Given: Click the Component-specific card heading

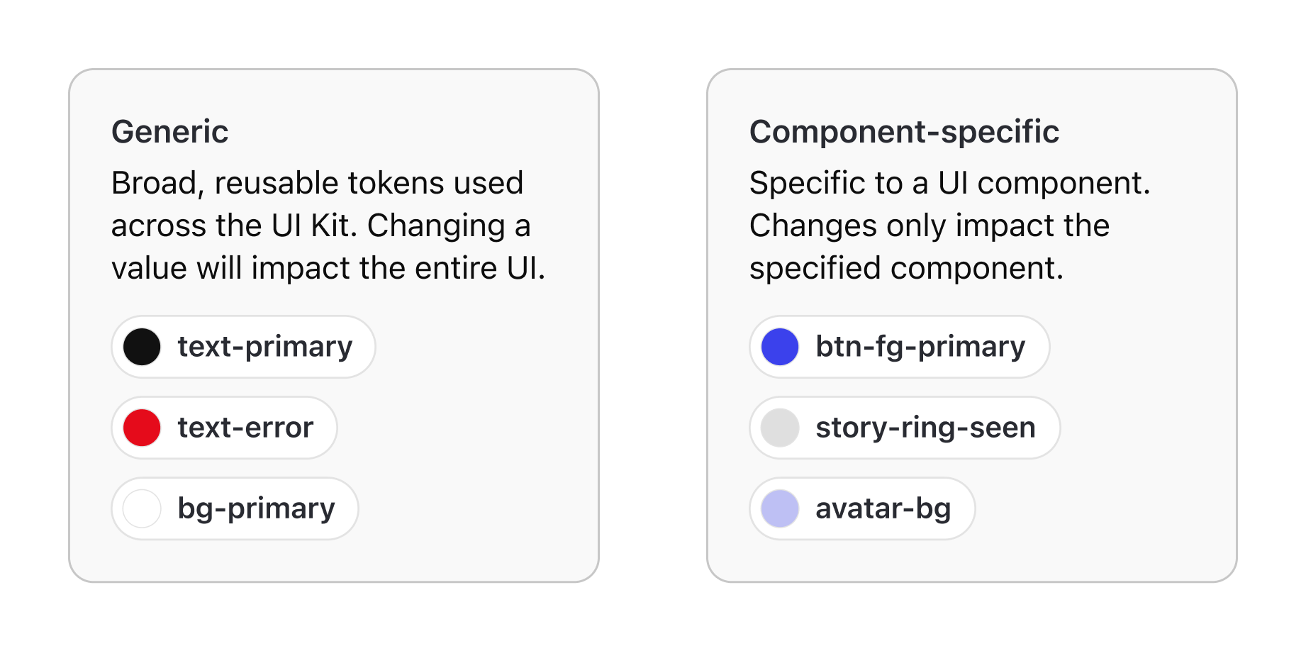Looking at the screenshot, I should tap(904, 132).
